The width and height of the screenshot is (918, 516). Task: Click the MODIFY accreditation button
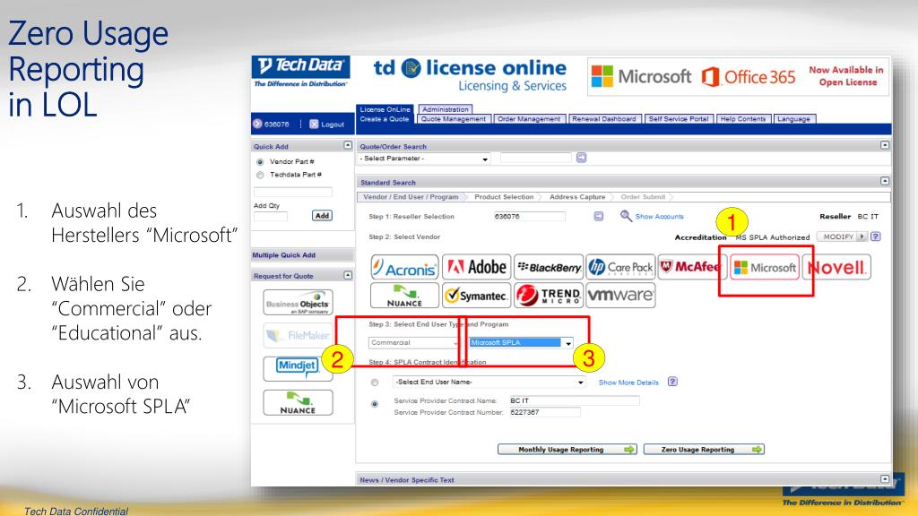click(x=842, y=236)
